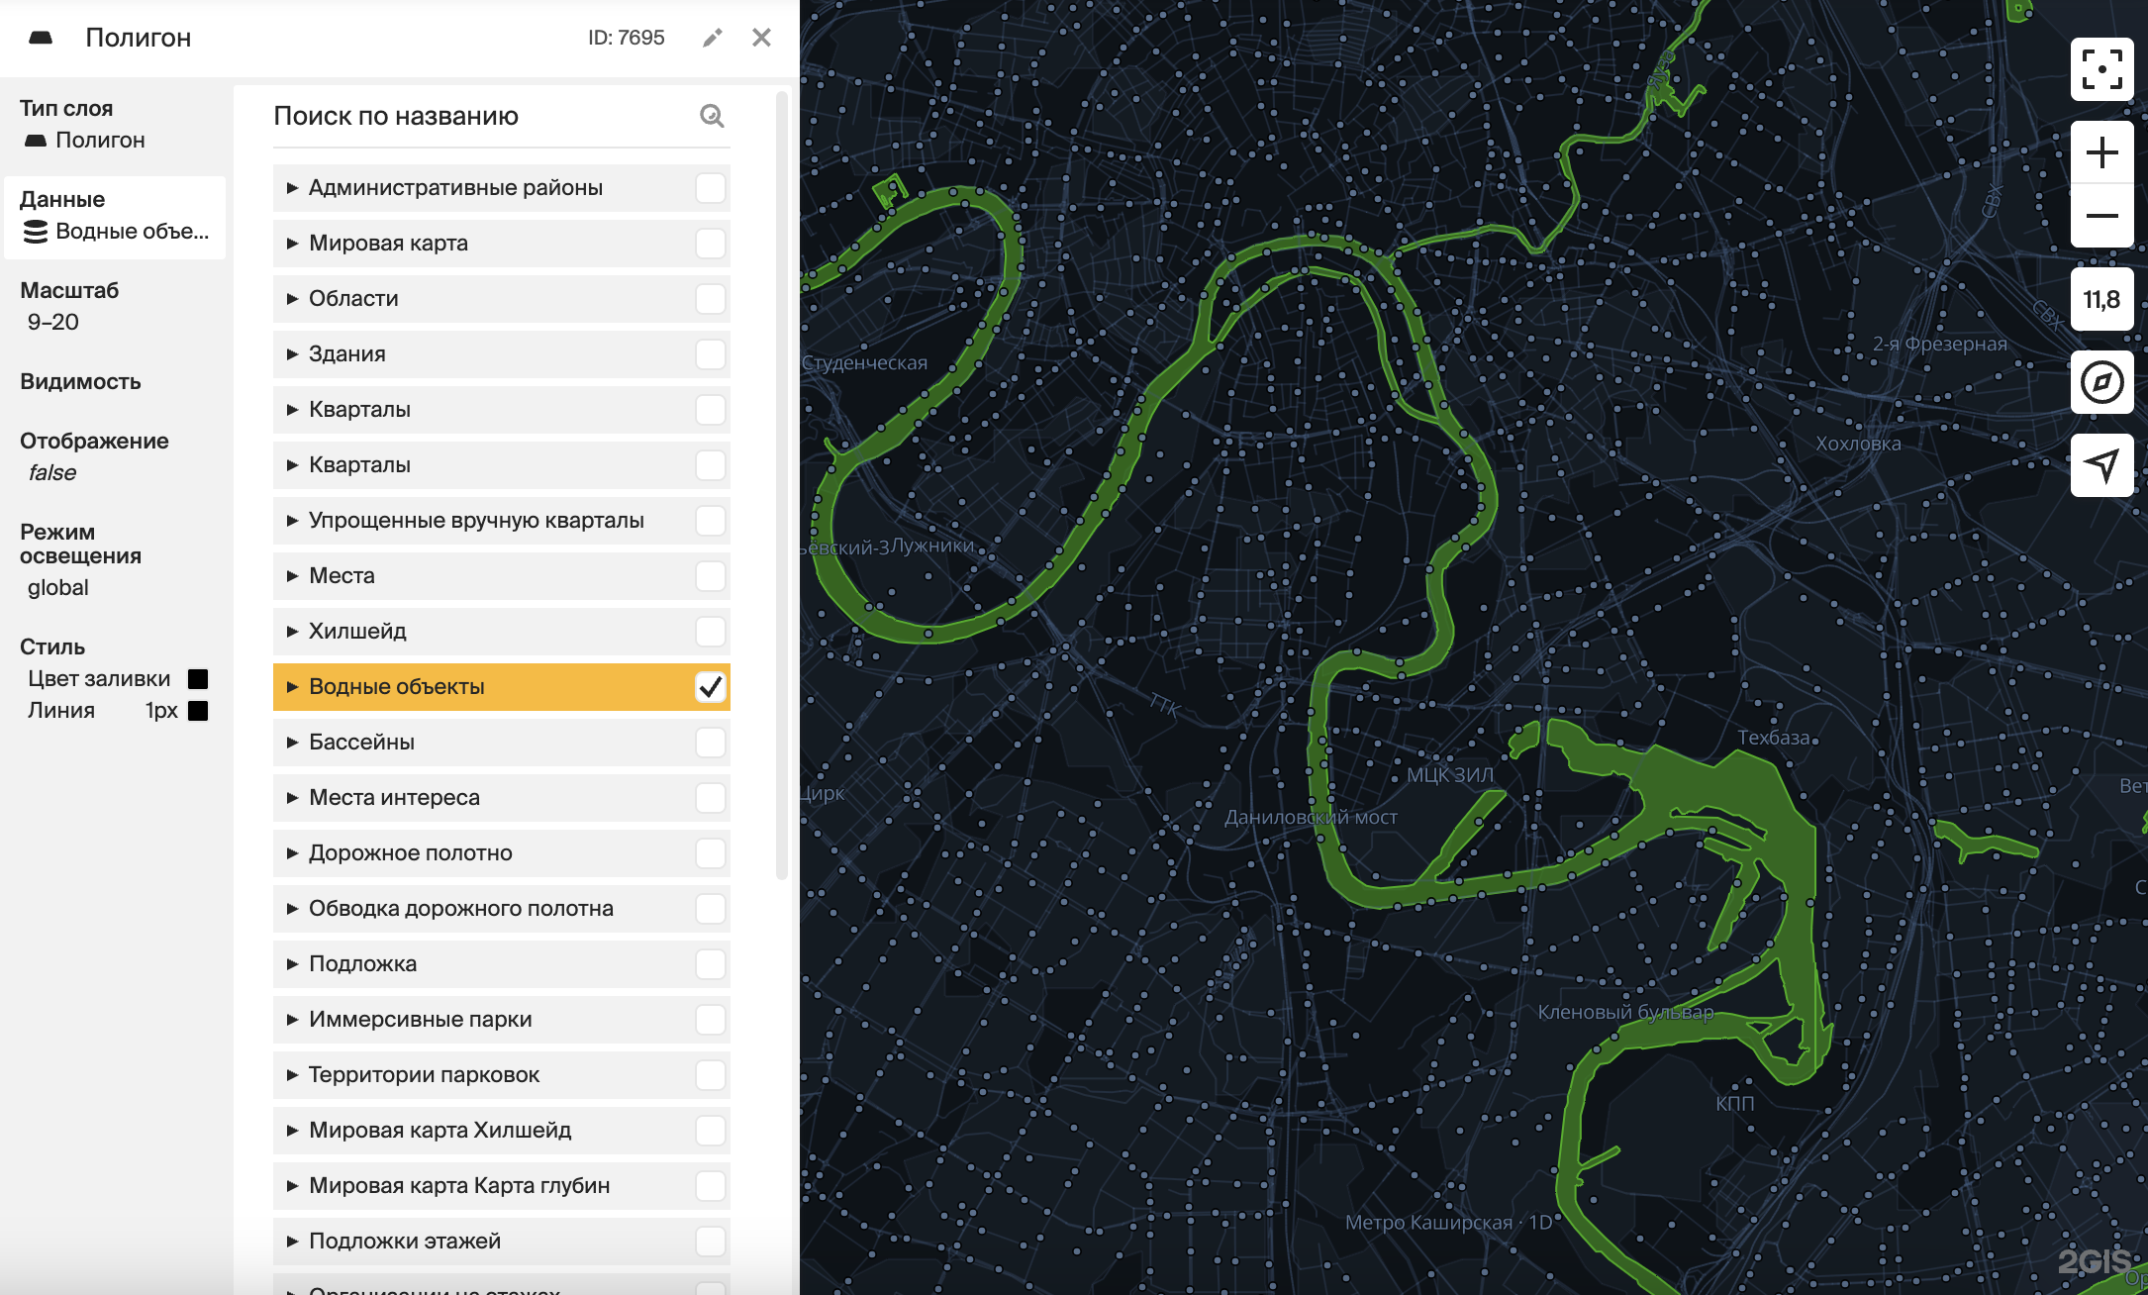Open the Масштаб 9–20 section
Screen dimensions: 2148x1295
tap(69, 306)
